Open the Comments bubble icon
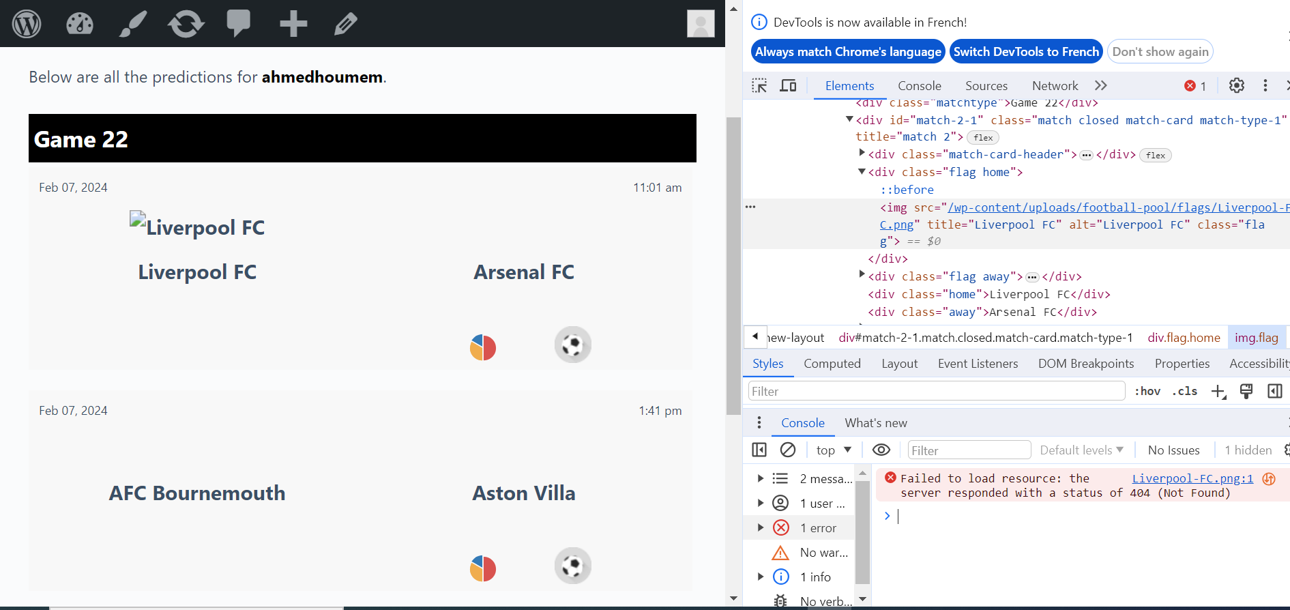This screenshot has height=610, width=1290. (239, 23)
